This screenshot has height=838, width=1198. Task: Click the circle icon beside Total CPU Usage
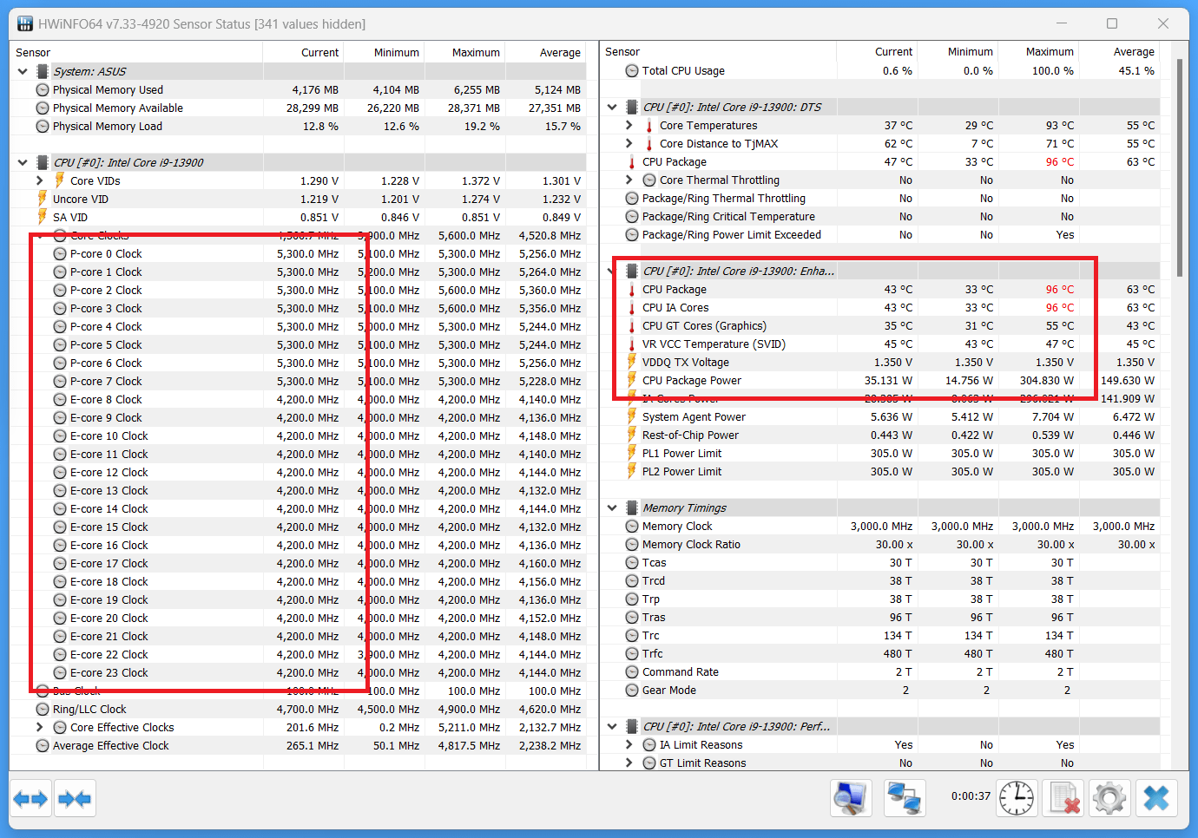632,71
